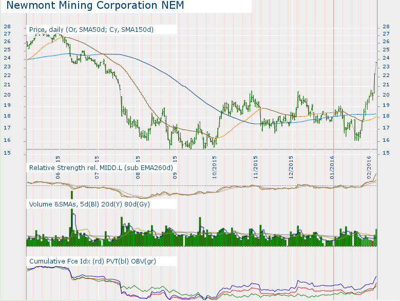Click the Cumulative Fce Idx panel label
400x301 pixels.
(92, 261)
